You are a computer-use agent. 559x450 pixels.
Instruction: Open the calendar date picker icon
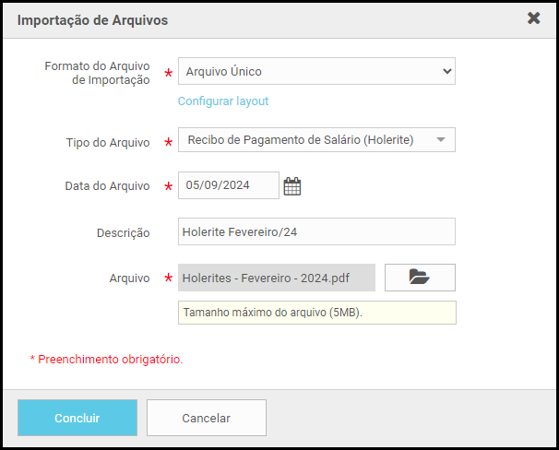[x=292, y=186]
